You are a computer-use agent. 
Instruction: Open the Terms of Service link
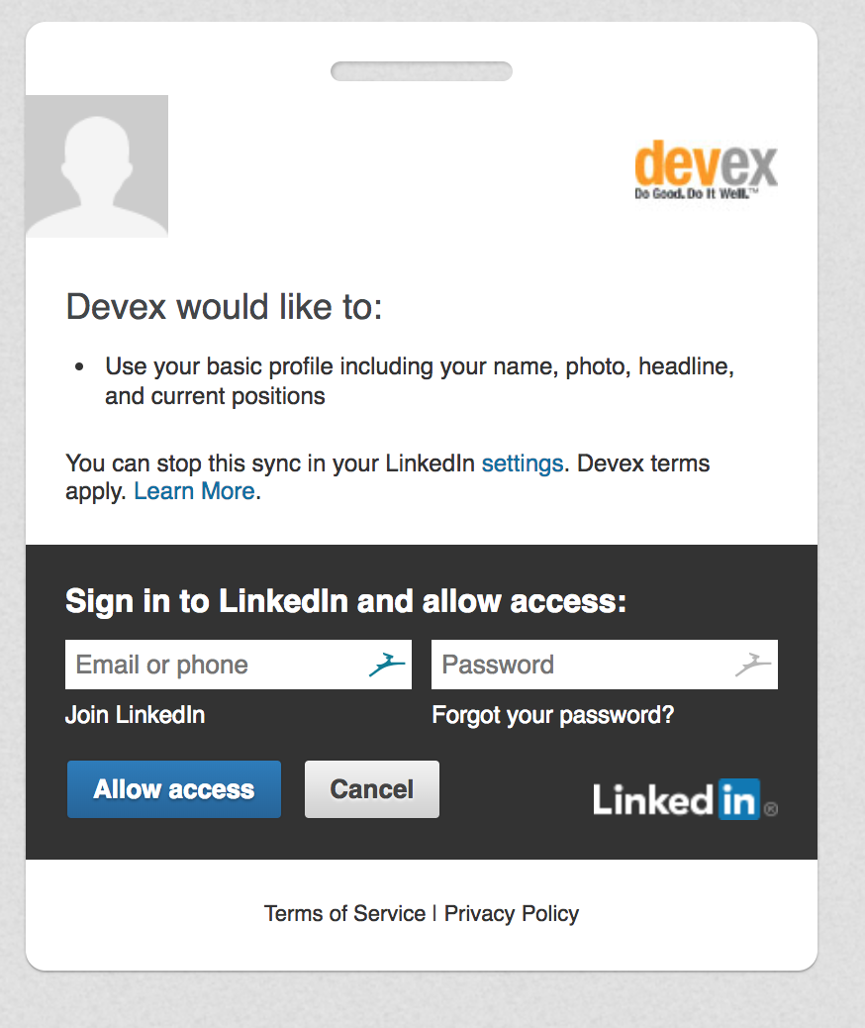[344, 913]
